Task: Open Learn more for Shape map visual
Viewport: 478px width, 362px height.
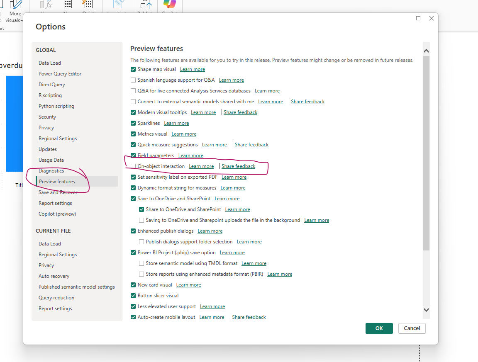Action: [x=193, y=69]
